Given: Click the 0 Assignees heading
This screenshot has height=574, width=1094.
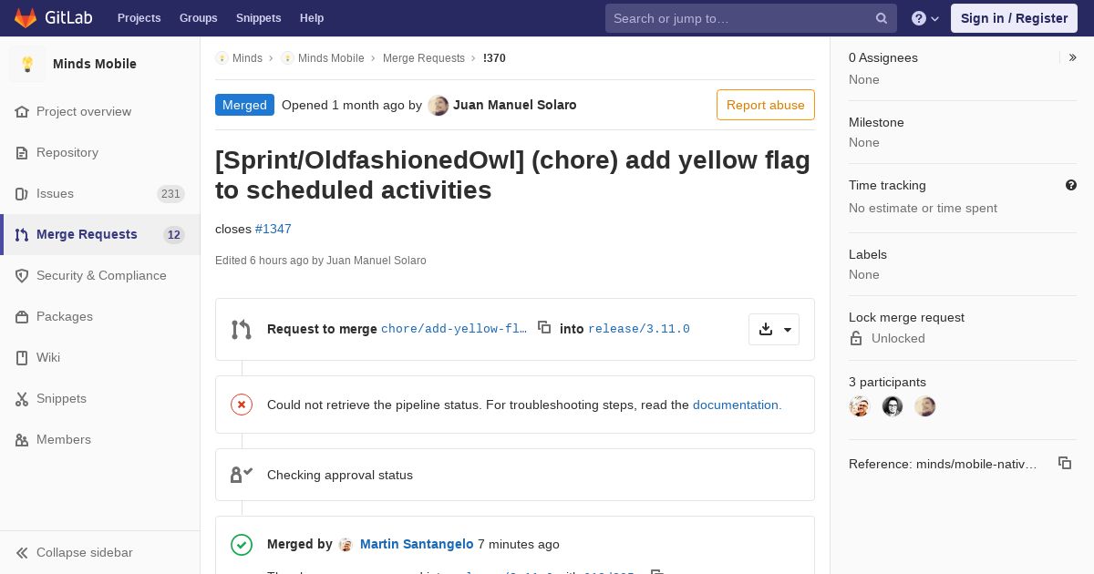Looking at the screenshot, I should [x=883, y=57].
